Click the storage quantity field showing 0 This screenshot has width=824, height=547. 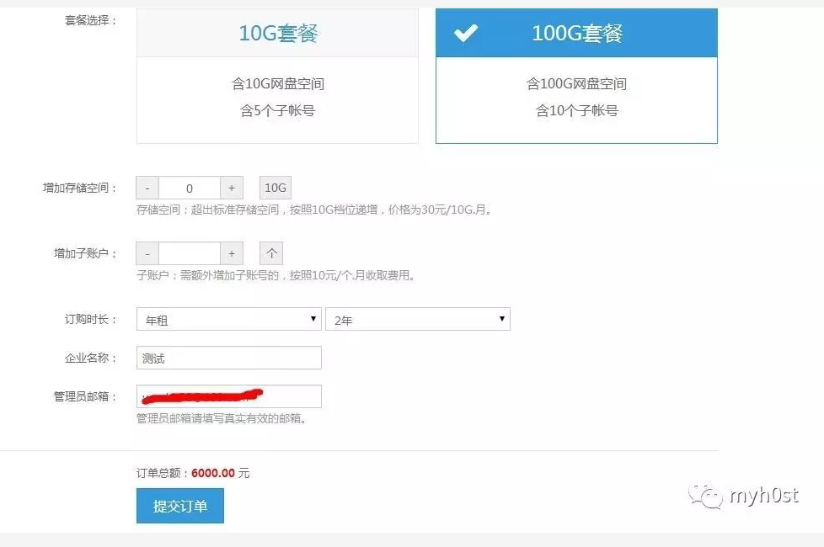[x=190, y=187]
